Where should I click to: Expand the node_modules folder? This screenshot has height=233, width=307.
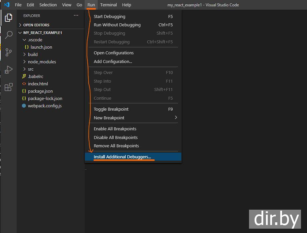[42, 62]
